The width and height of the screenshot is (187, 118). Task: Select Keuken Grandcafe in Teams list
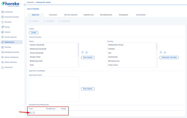tap(37, 45)
